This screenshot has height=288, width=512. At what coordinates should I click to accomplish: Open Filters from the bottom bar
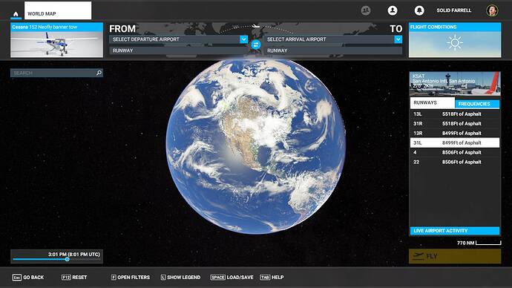point(131,277)
